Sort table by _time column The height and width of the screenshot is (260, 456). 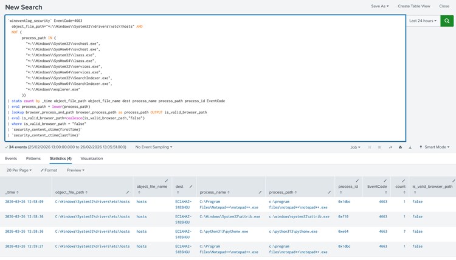coord(12,192)
